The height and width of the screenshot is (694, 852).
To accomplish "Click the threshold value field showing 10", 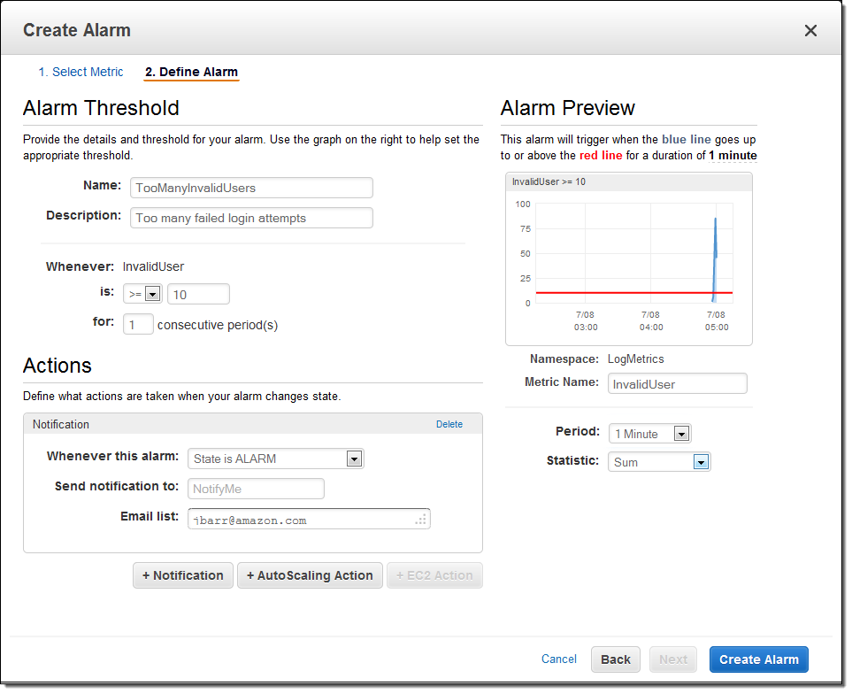I will tap(198, 294).
